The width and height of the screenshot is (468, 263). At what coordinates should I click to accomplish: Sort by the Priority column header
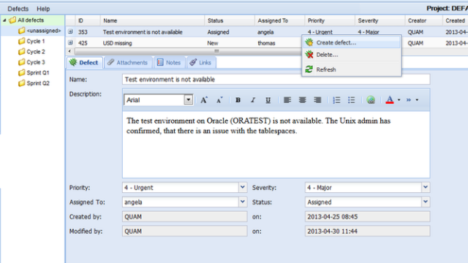(330, 20)
